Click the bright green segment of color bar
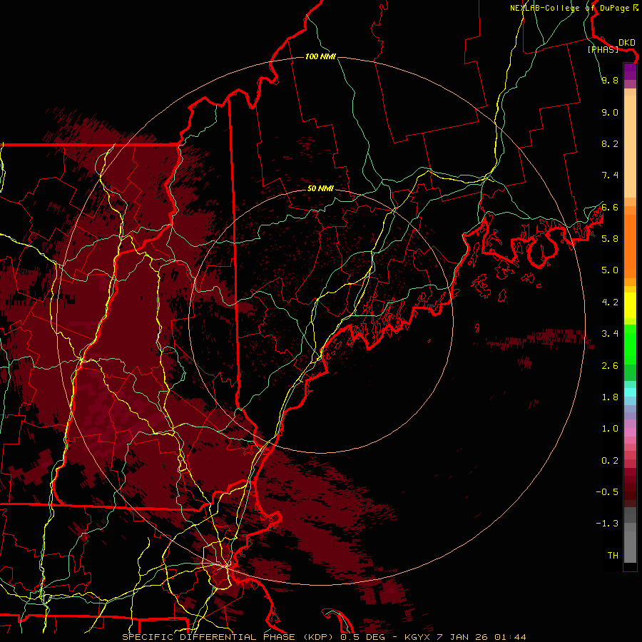642x642 pixels. 630,344
